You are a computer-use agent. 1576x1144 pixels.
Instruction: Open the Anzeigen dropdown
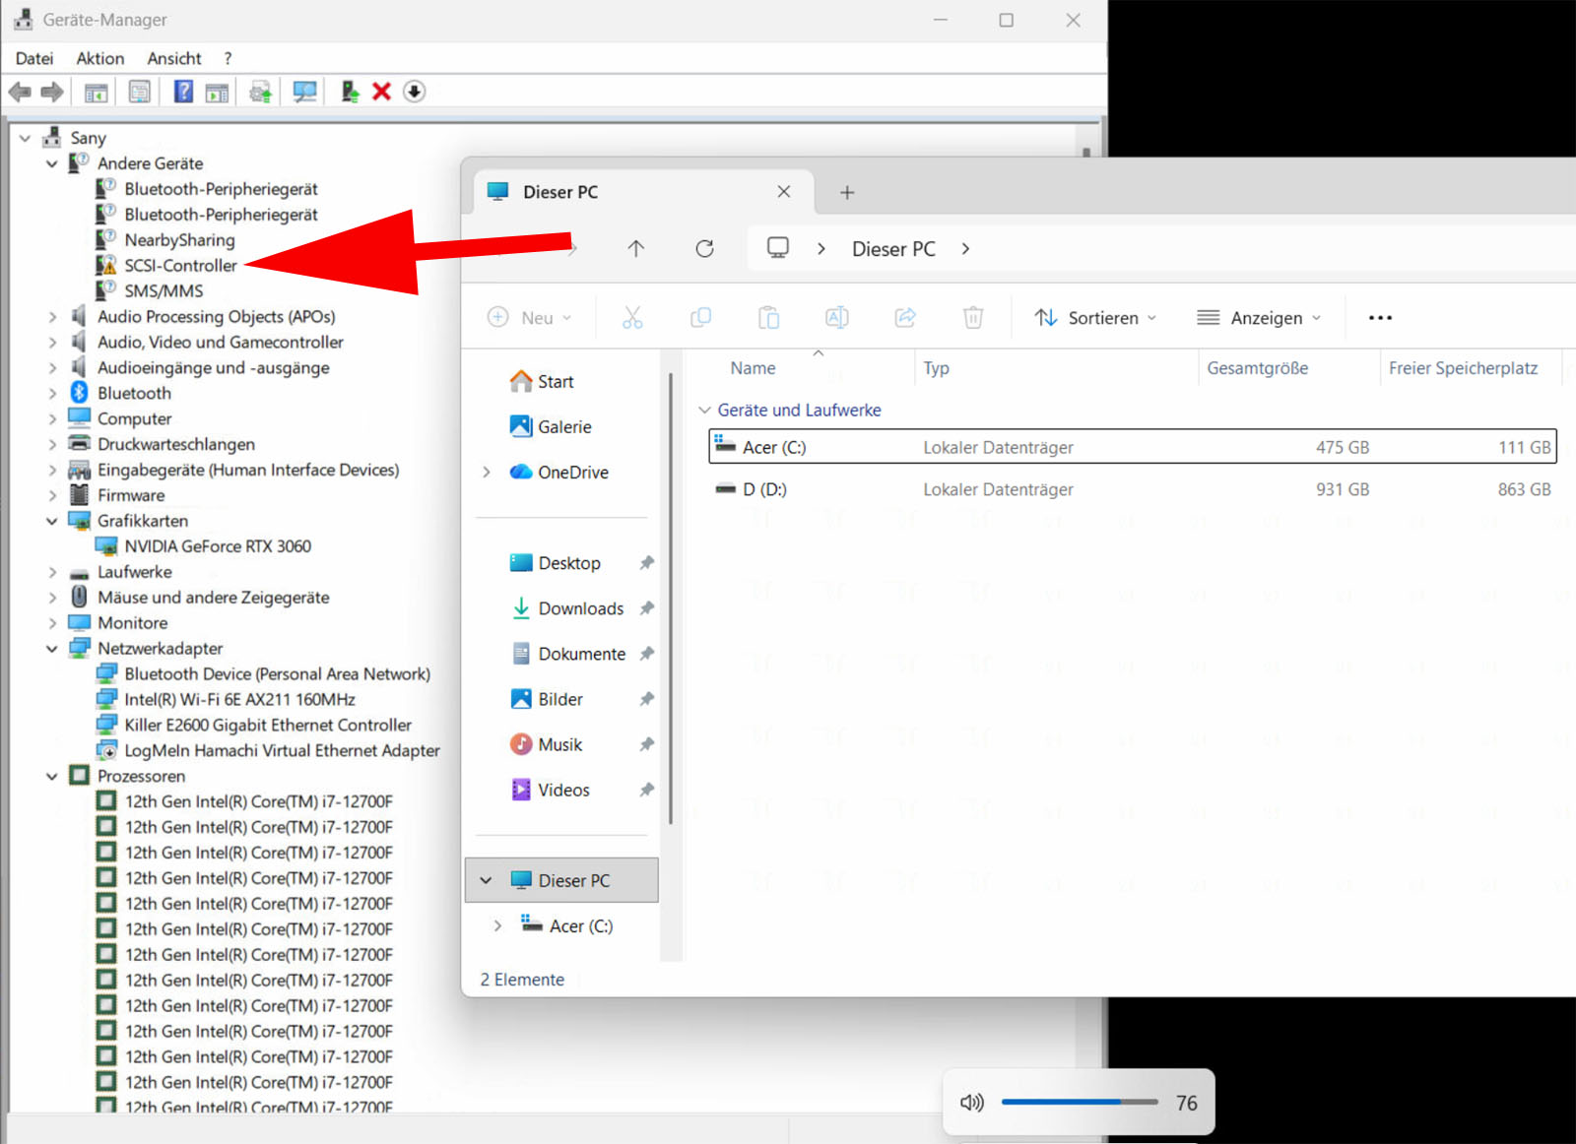1258,318
